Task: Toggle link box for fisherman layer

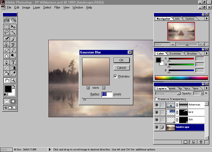Action: 163,105
